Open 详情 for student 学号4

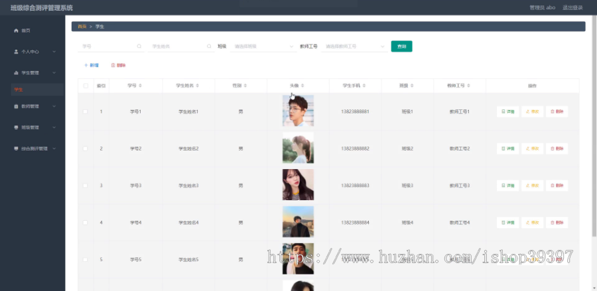tap(508, 223)
